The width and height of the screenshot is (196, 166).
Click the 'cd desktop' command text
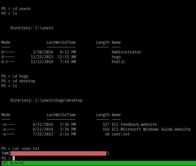24,81
